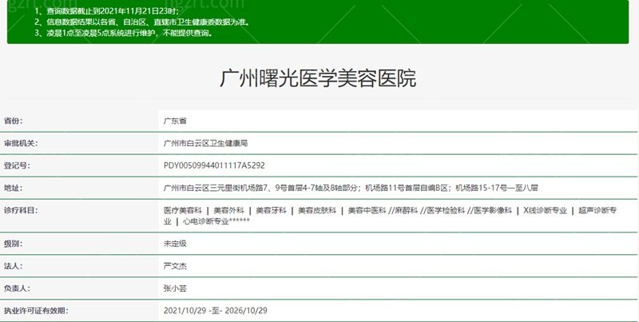Select the 诊疗科目 field label
The image size is (639, 322).
point(21,211)
